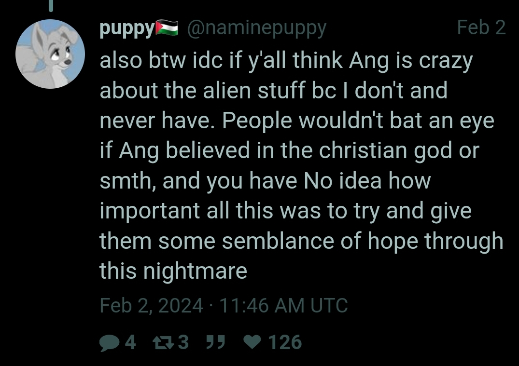Open the puppy display name profile link
The height and width of the screenshot is (366, 519).
click(x=127, y=29)
